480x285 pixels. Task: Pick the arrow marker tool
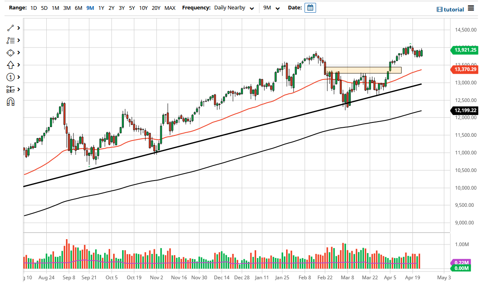(11, 65)
